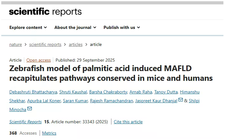Viewport: 225px width, 139px height.
Task: Open the article Metrics link
Action: point(49,133)
